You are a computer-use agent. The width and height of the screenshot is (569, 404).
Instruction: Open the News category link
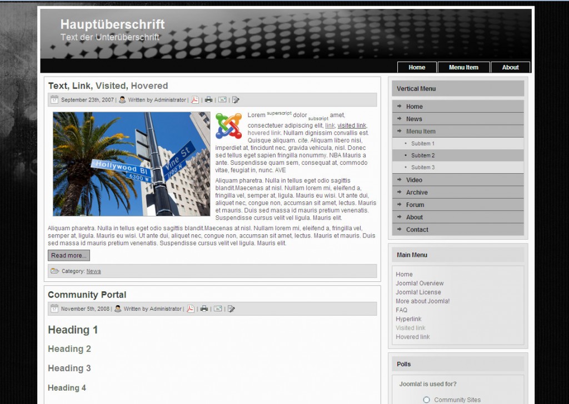point(93,271)
